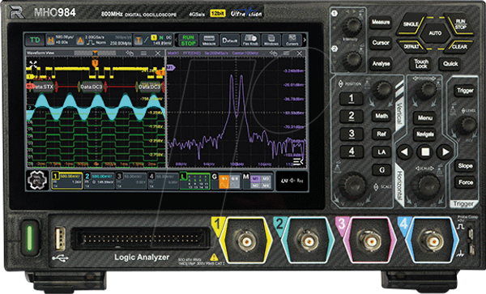Push the SINGLE hardware button

tap(411, 24)
